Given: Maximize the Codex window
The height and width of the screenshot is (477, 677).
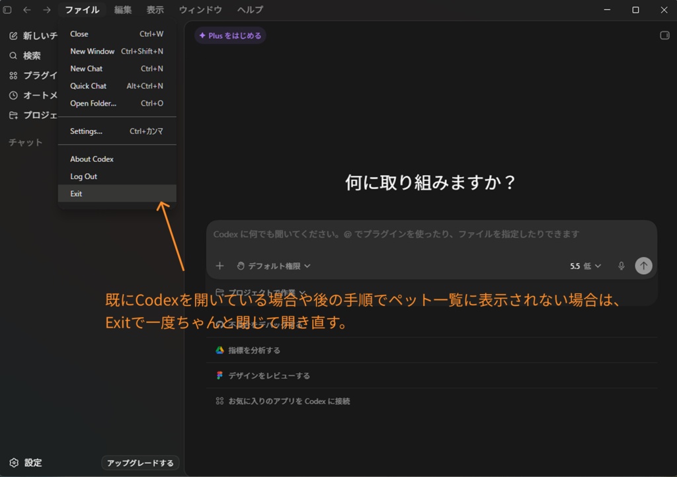Looking at the screenshot, I should coord(635,9).
